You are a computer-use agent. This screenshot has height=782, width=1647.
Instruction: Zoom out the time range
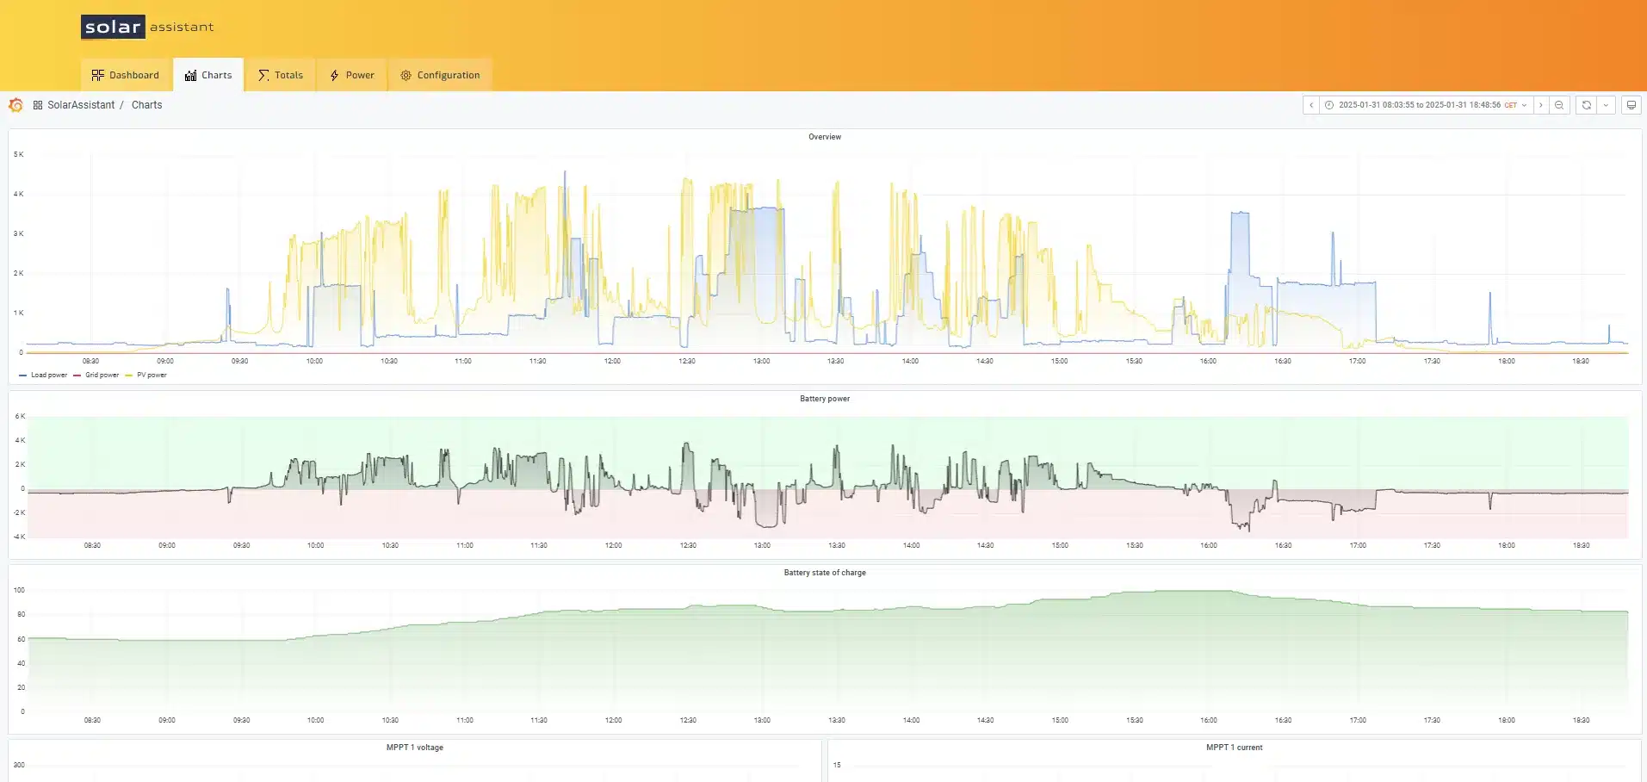click(x=1559, y=105)
